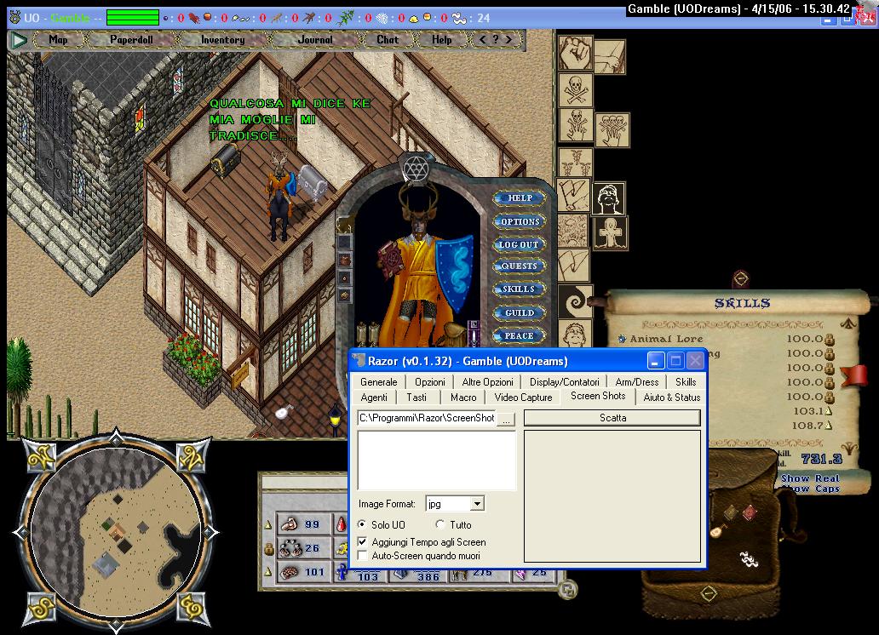Screen dimensions: 879x635
Task: Uncheck Aggiungi Tempo agli Screen
Action: point(363,542)
